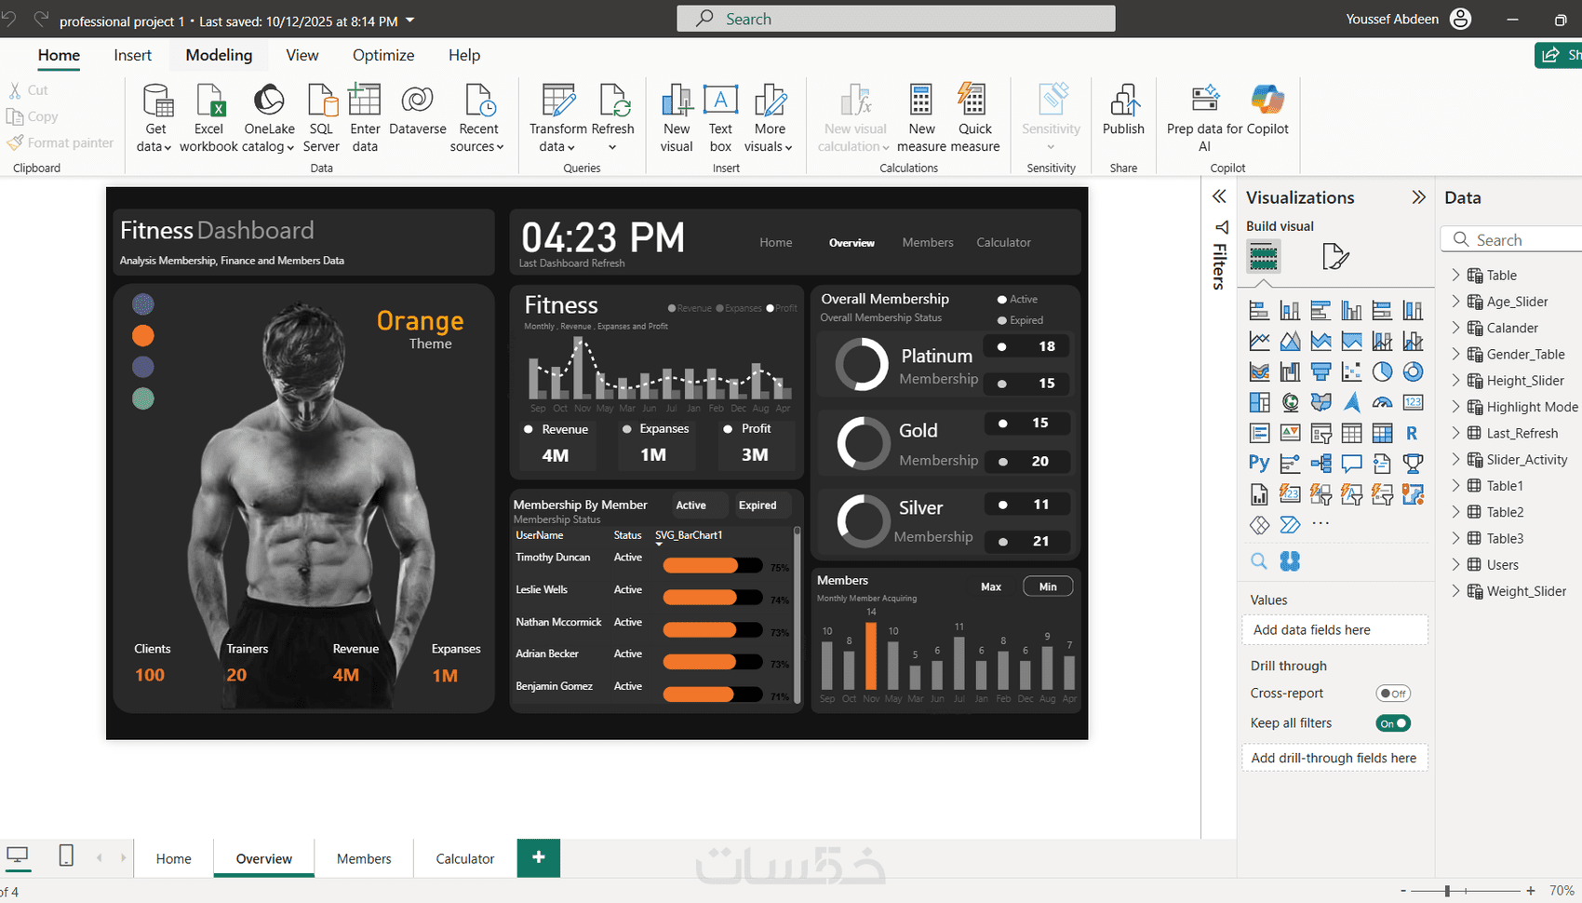Open the Optimize ribbon tab
Screen dimensions: 1582x903
383,55
